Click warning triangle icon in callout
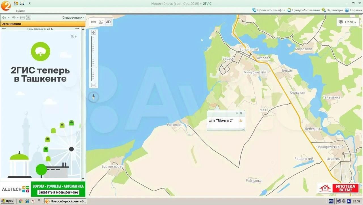This screenshot has height=205, width=363. point(240,120)
